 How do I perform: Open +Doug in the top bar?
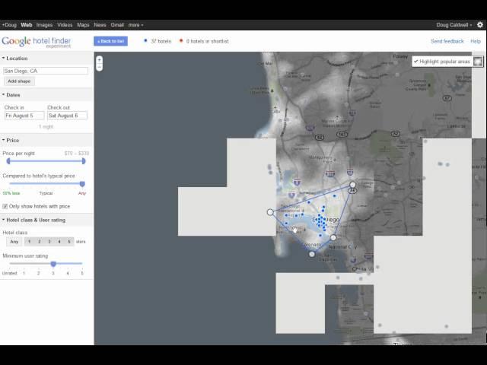click(9, 25)
